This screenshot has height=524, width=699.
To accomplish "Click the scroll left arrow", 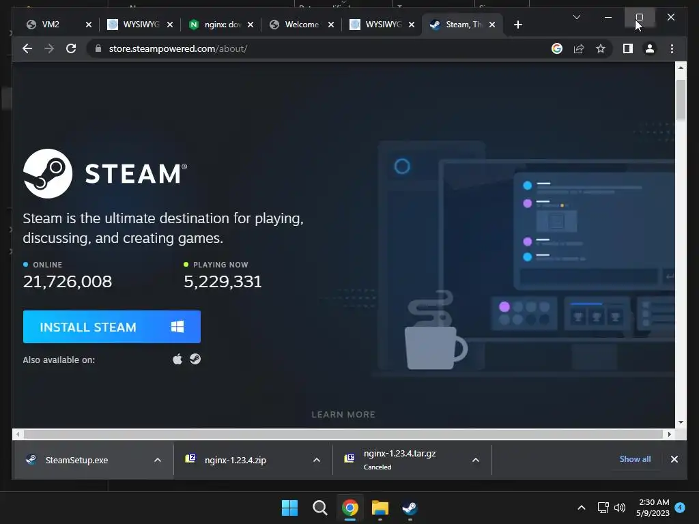I will (17, 434).
